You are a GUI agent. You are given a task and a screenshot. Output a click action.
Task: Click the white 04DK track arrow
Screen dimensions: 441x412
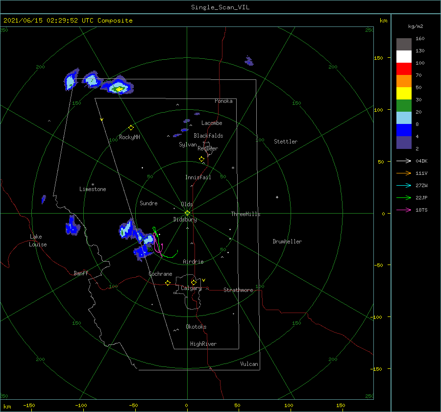(404, 161)
